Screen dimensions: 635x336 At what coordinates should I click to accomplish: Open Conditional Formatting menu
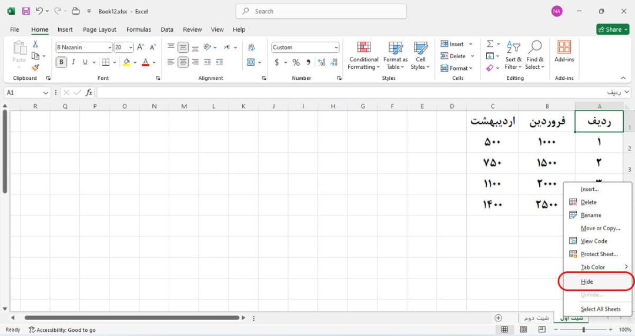point(363,55)
